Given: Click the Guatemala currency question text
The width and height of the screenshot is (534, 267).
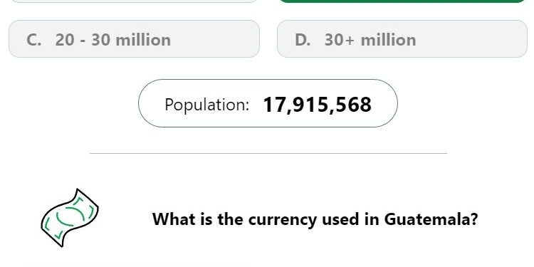Looking at the screenshot, I should point(315,219).
